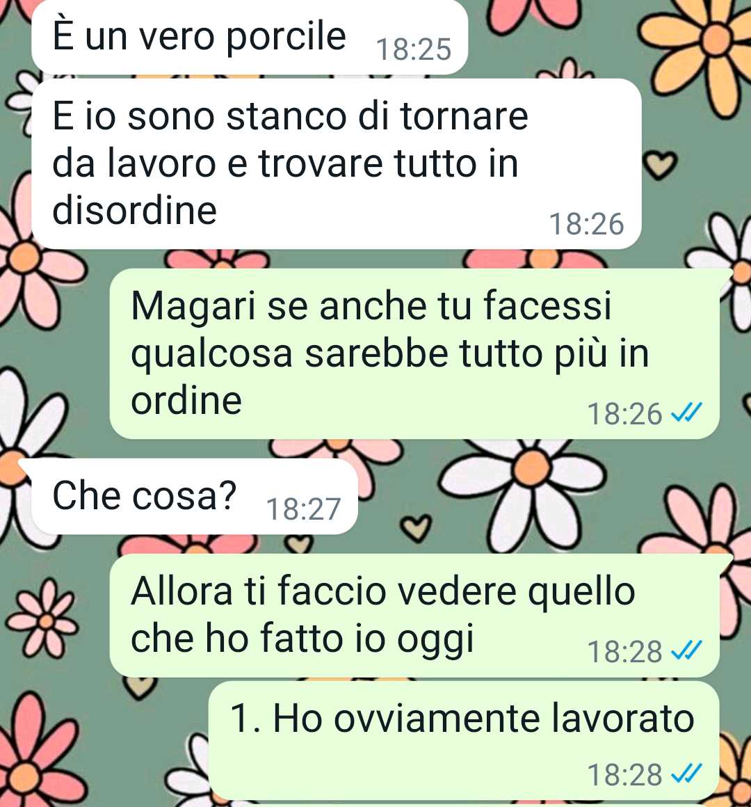Click the 18:25 timestamp
The image size is (751, 807).
414,49
